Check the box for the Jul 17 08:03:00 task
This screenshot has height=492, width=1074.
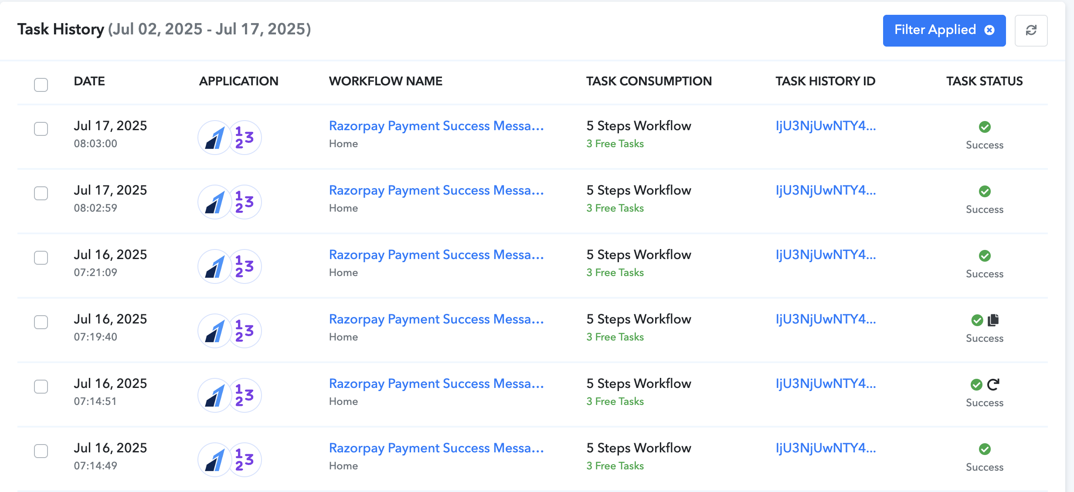pos(41,129)
